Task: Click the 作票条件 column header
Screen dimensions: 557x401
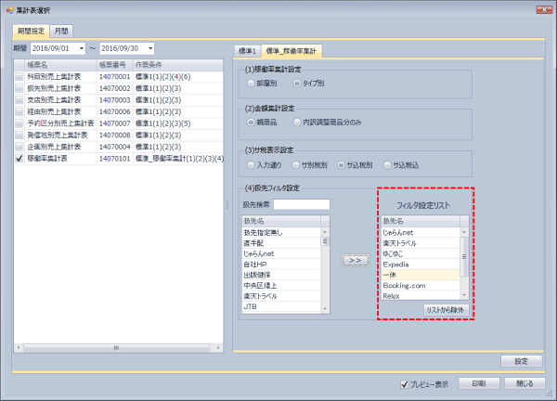Action: 178,65
